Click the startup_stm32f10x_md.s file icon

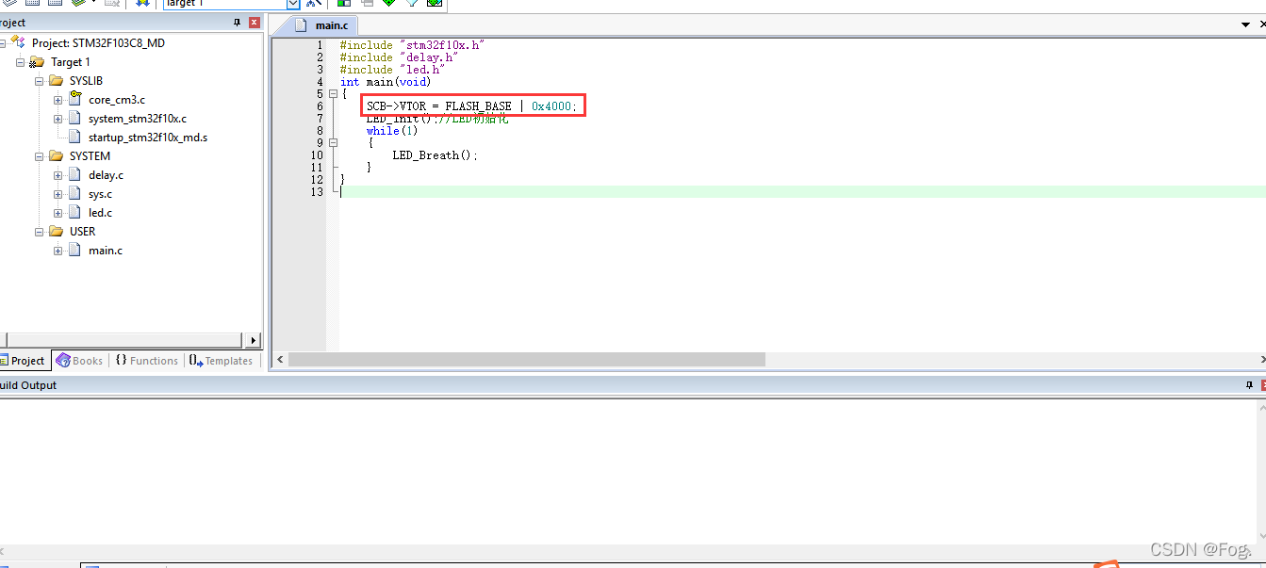pyautogui.click(x=74, y=138)
